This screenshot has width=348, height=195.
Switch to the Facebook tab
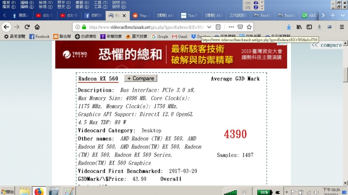93,15
